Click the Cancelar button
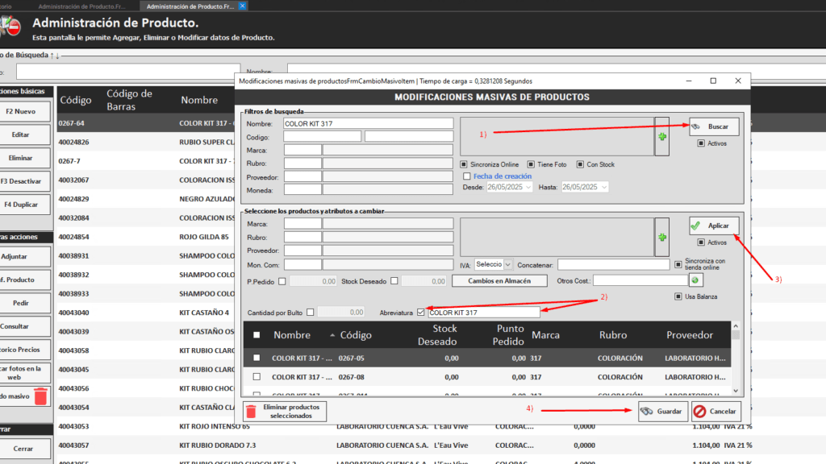 point(716,412)
